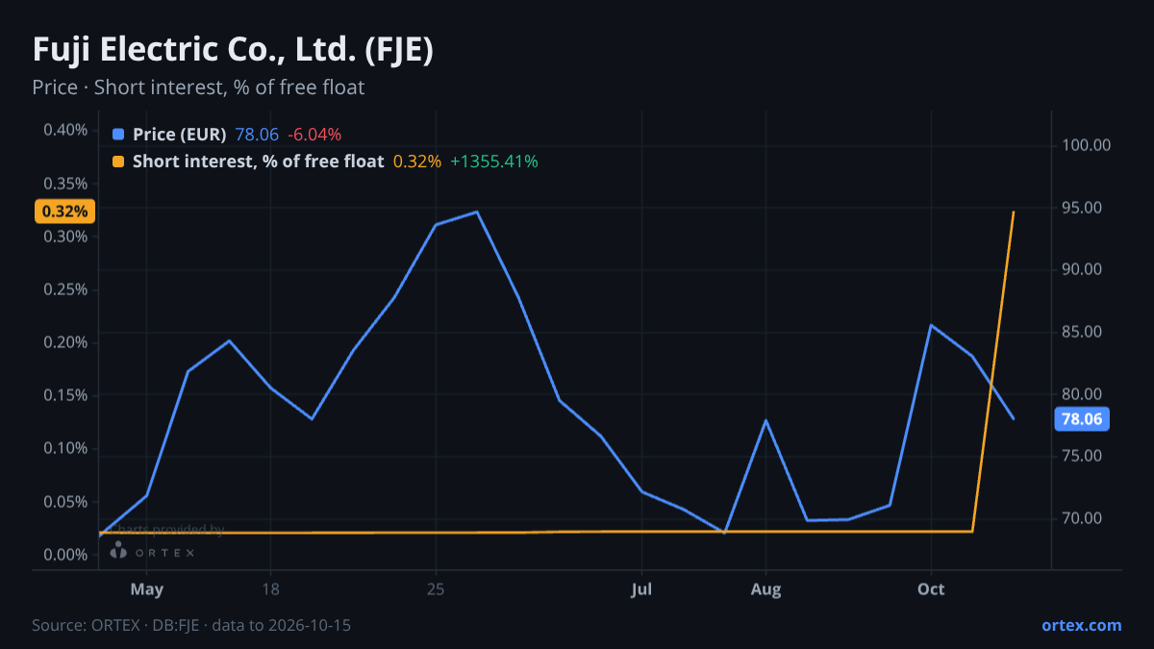
Task: Click the subtitle 'Price · Short interest, % of free float'
Action: [x=198, y=87]
